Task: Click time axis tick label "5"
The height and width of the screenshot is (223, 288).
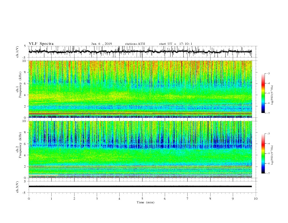Action: 142,199
